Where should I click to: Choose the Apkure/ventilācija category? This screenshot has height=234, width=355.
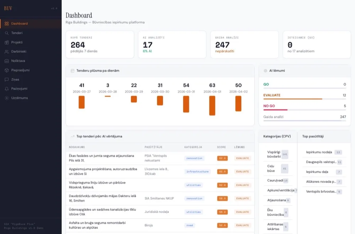click(x=281, y=190)
